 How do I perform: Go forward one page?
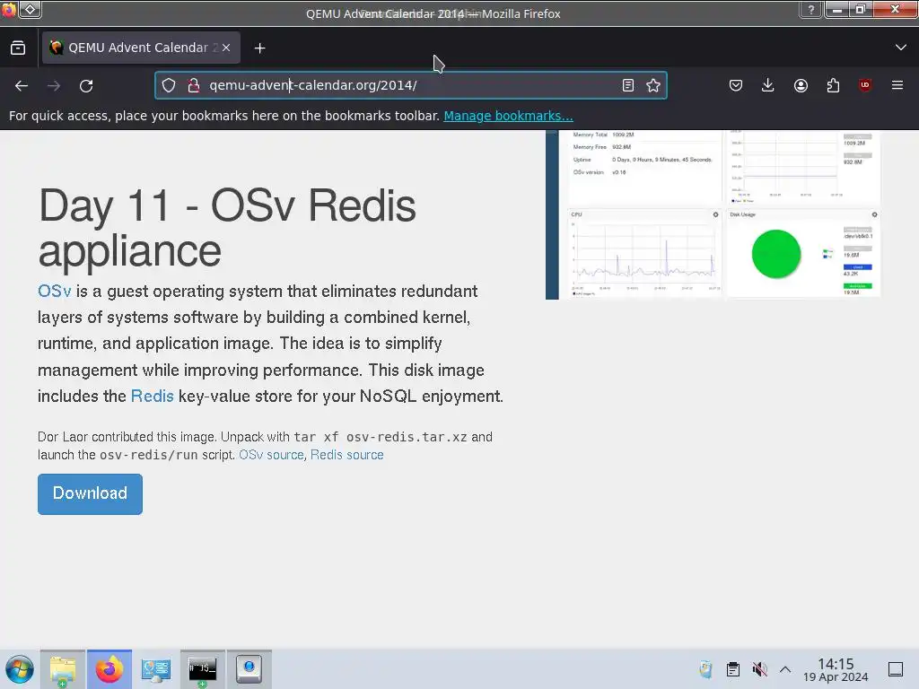pyautogui.click(x=54, y=85)
